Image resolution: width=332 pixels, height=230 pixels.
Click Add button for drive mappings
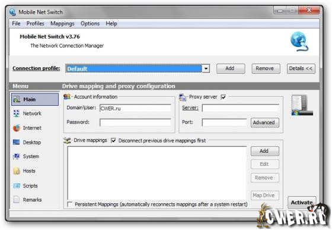click(264, 151)
